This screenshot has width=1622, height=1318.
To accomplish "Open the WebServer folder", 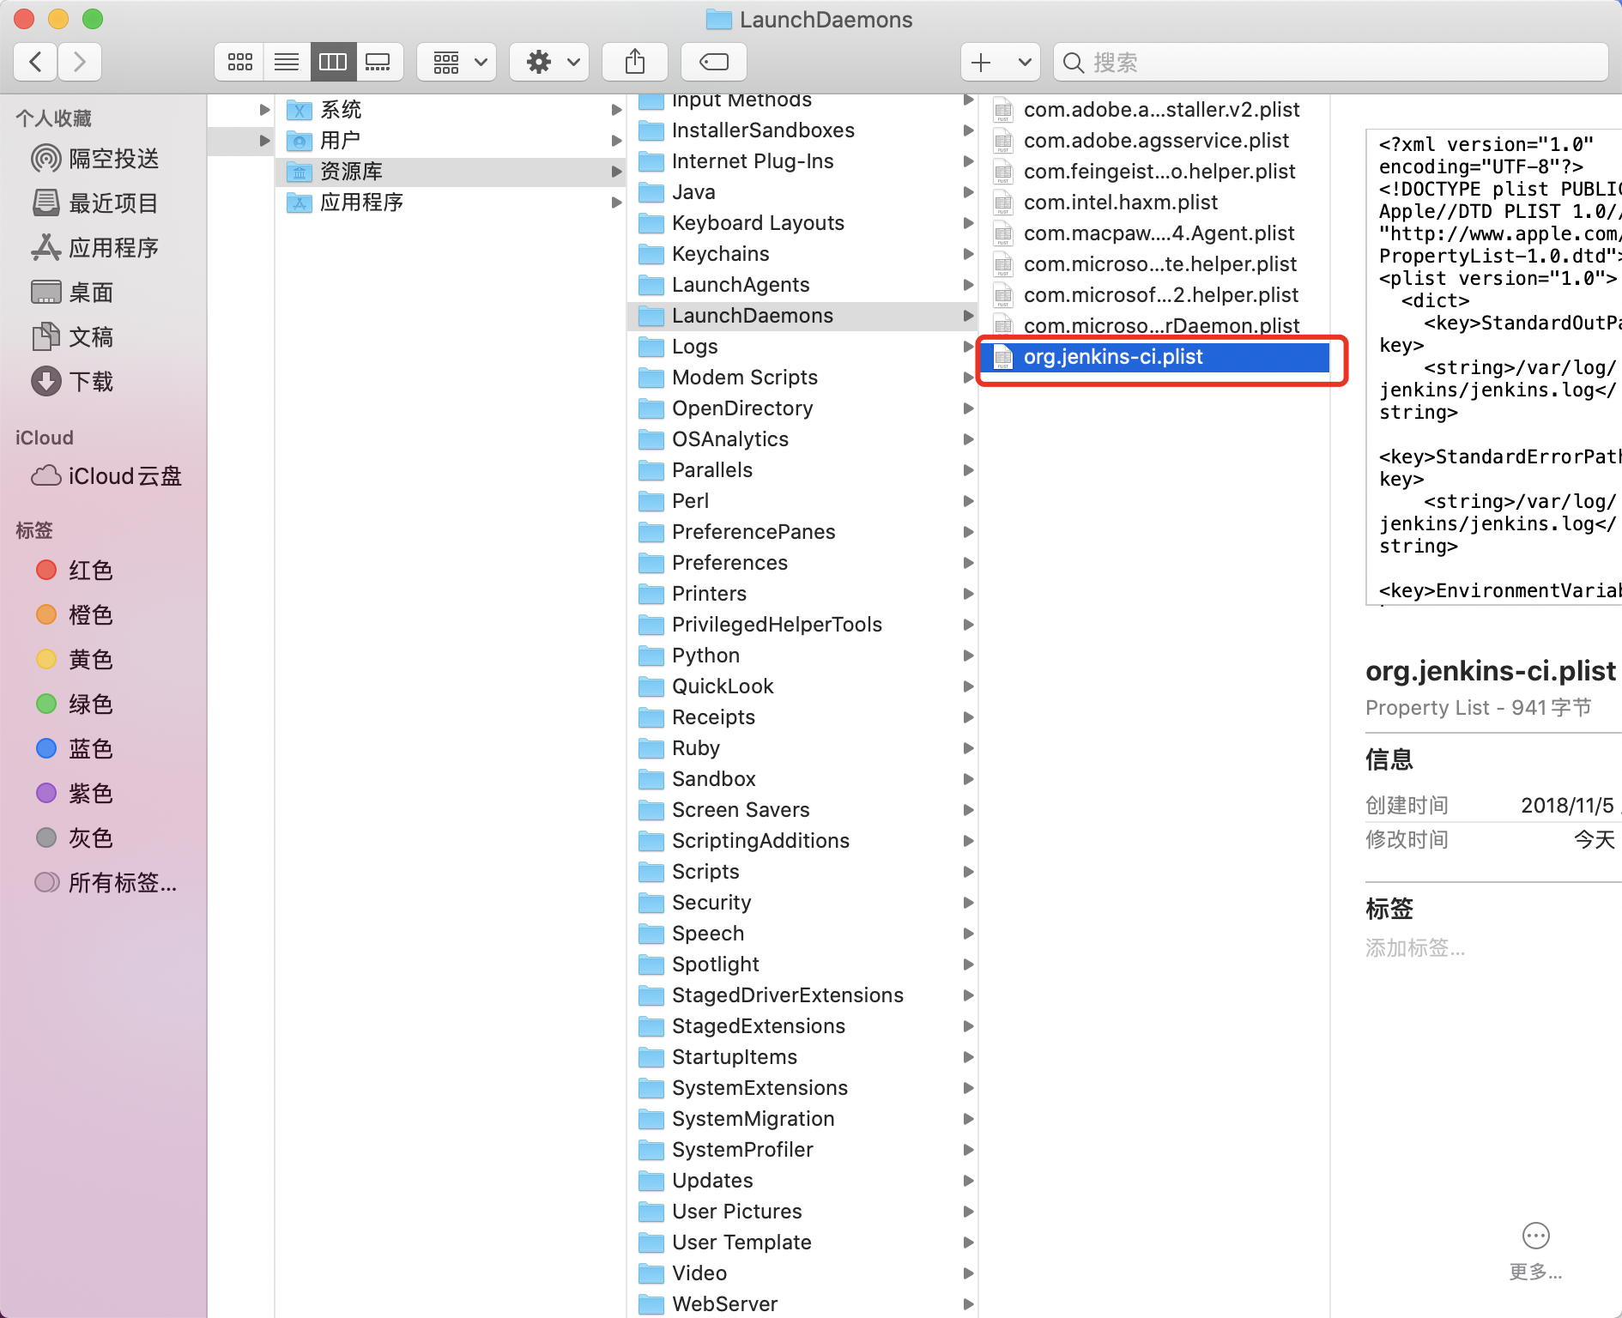I will (802, 1304).
